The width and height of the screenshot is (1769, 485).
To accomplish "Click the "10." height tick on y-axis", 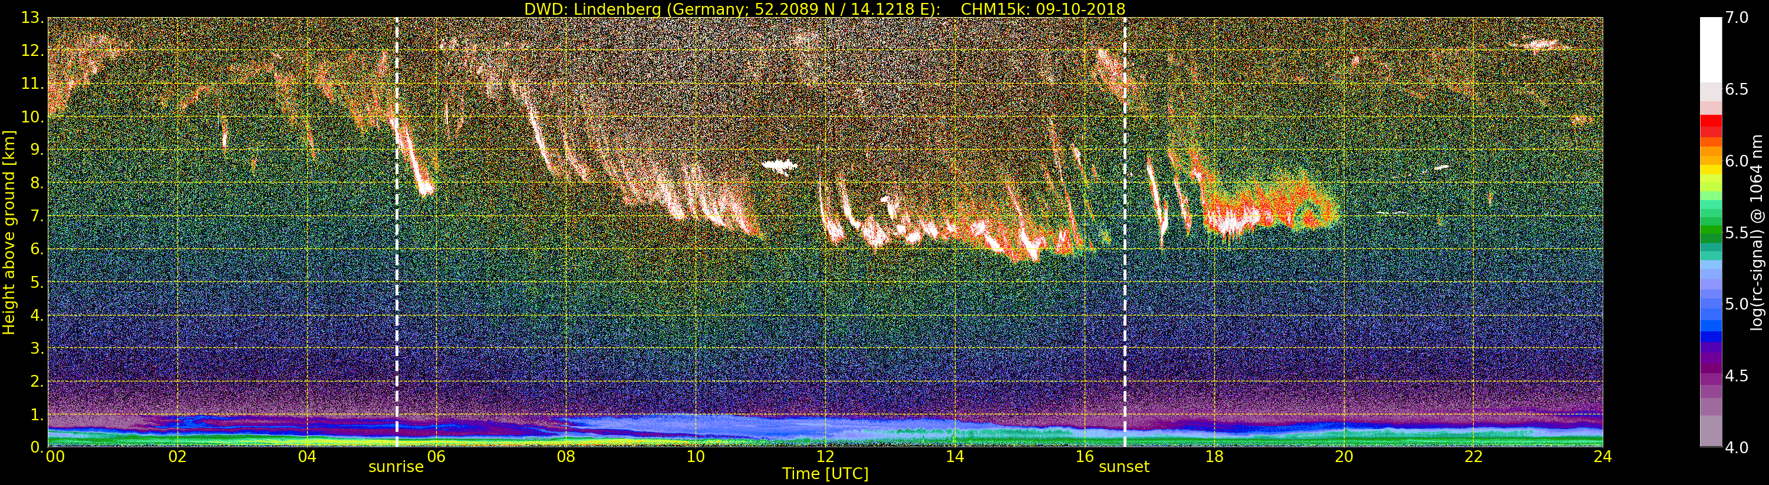I will point(32,117).
